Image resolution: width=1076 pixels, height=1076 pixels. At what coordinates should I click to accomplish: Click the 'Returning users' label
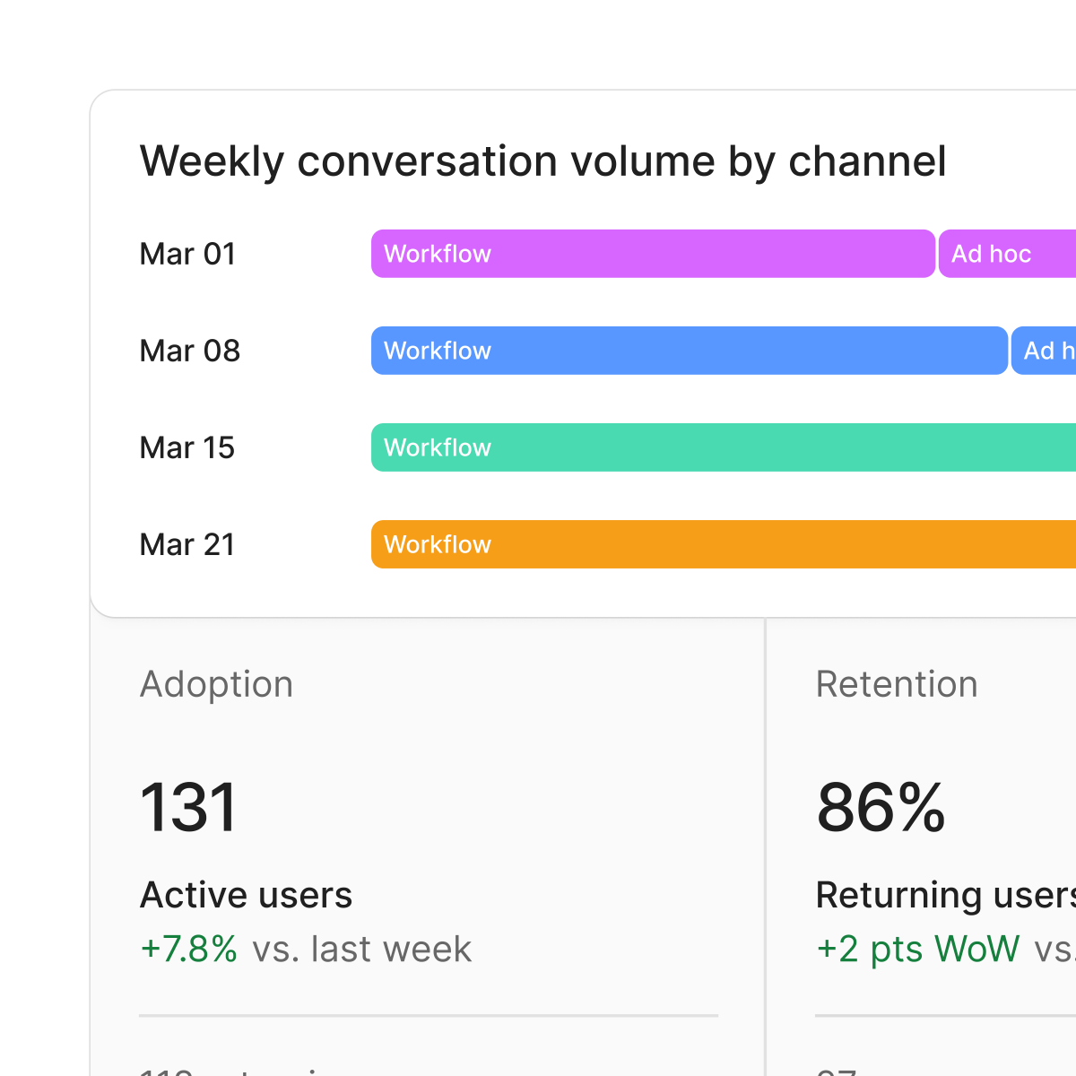click(x=946, y=895)
